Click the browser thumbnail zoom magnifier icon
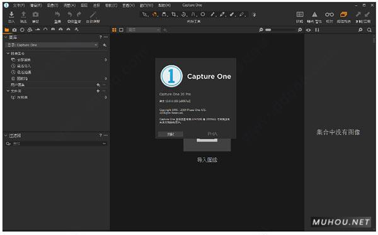Screen dimensions: 378x235 360,30
